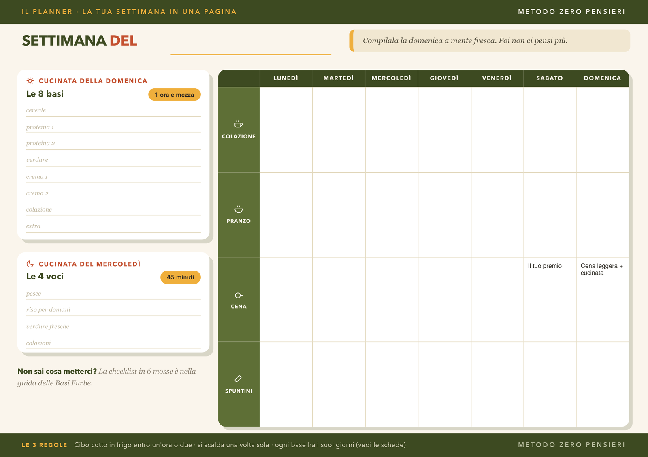Click the 'Le 8 basi' heading
The height and width of the screenshot is (457, 648).
pos(45,94)
